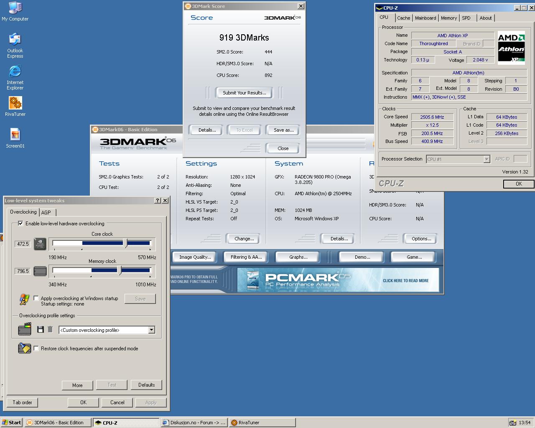Image resolution: width=535 pixels, height=428 pixels.
Task: Toggle Restore clock frequencies after suspended mode
Action: click(36, 348)
